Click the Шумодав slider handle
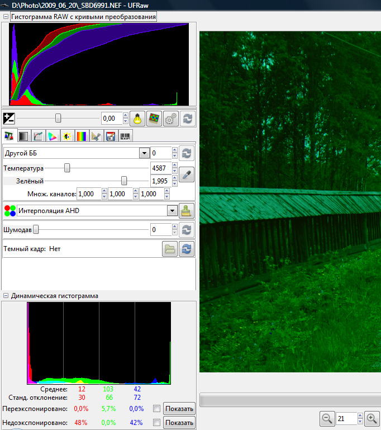The height and width of the screenshot is (430, 381). 36,229
